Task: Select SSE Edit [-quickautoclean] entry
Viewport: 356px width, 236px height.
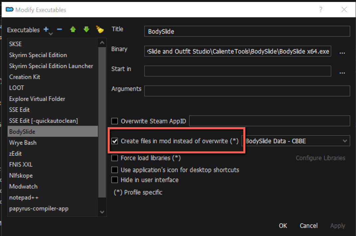Action: click(53, 120)
